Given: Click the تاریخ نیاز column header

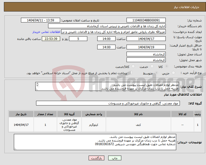Looking at the screenshot, I should point(21,114).
